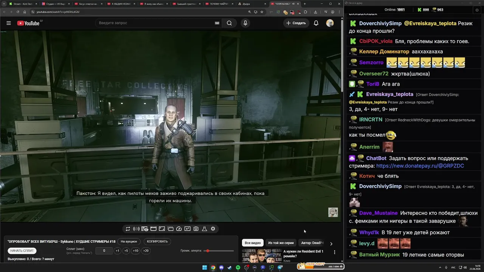
Task: Open the YouTube account avatar menu
Action: click(x=330, y=23)
